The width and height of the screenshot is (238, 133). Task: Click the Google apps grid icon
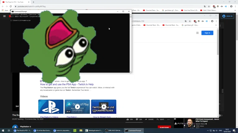point(197,33)
